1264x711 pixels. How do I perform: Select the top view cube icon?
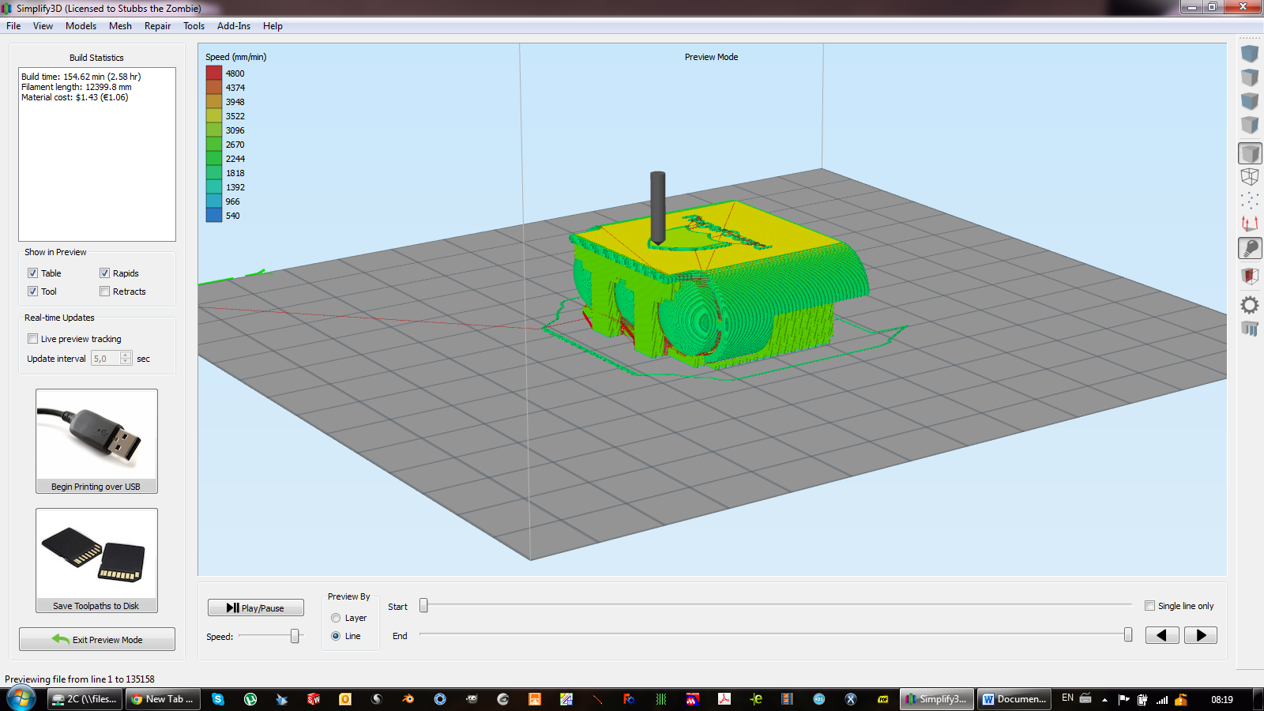tap(1250, 77)
